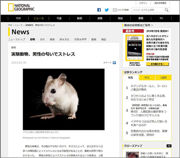Select 書籍 in the navigation bar
This screenshot has width=180, height=158.
click(141, 18)
